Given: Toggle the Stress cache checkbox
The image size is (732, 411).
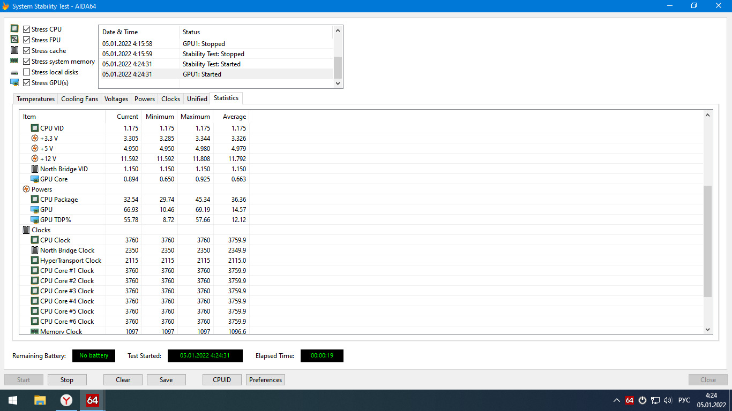Looking at the screenshot, I should (x=27, y=50).
